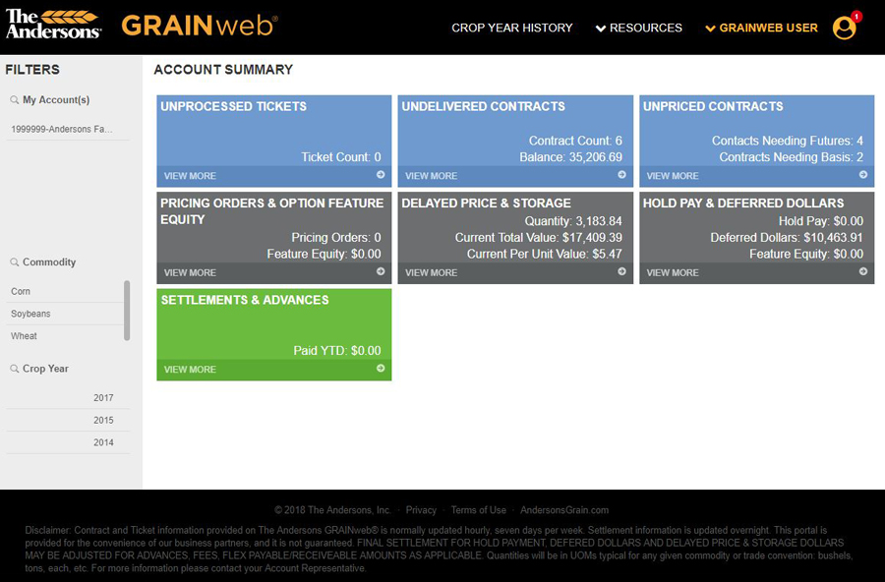Open the user profile avatar icon

844,29
